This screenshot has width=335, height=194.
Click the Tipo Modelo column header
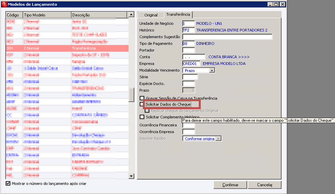click(x=47, y=15)
